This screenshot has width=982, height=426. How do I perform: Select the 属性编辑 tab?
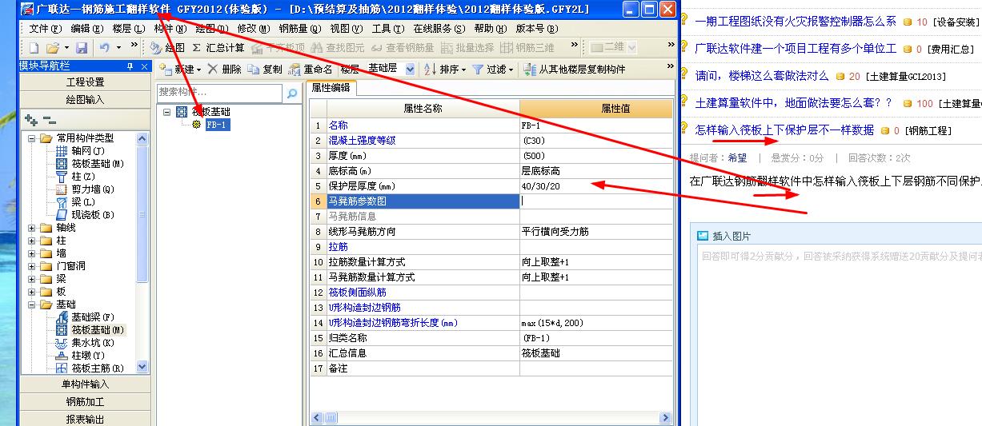coord(331,88)
